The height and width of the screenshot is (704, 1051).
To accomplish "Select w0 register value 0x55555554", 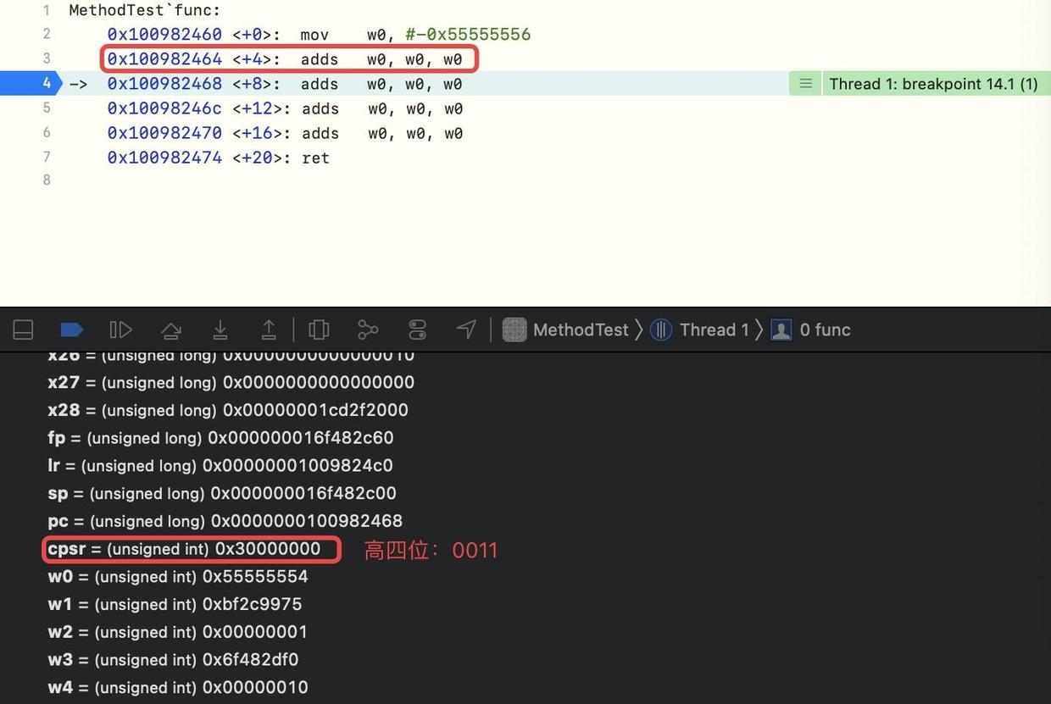I will click(x=255, y=577).
